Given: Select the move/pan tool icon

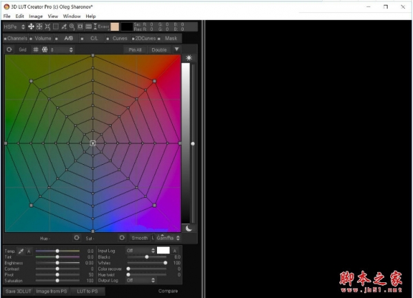Looking at the screenshot, I should [x=30, y=26].
